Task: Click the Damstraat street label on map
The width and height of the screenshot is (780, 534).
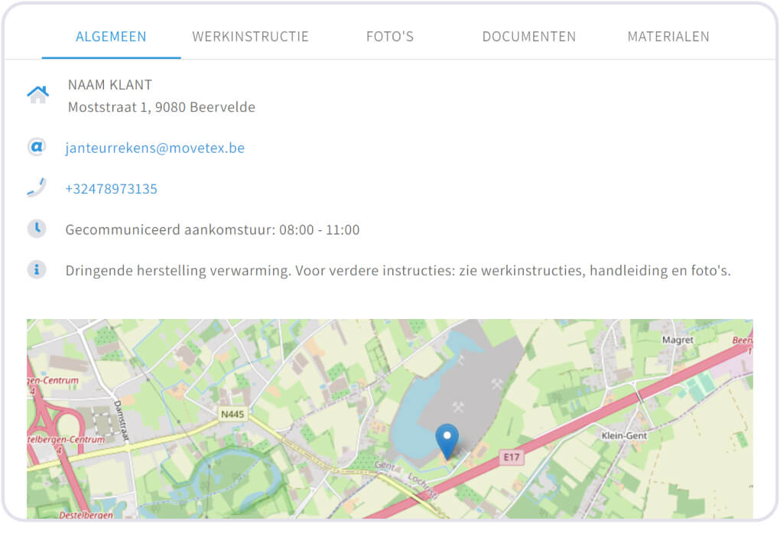Action: (x=122, y=421)
